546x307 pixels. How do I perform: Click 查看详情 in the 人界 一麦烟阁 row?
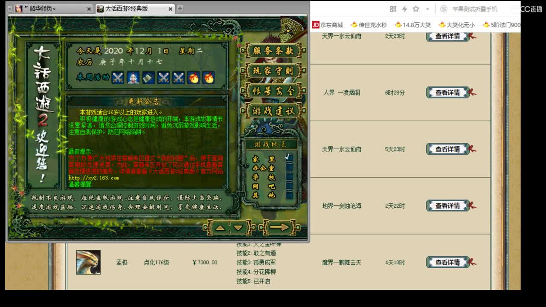coord(447,93)
